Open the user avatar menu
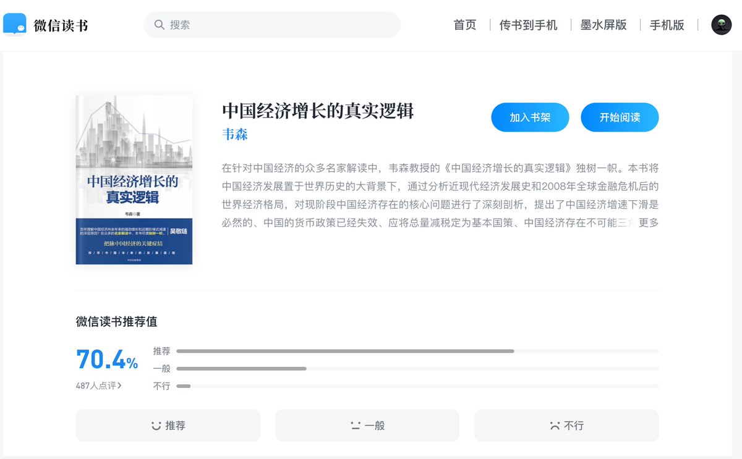 [722, 25]
